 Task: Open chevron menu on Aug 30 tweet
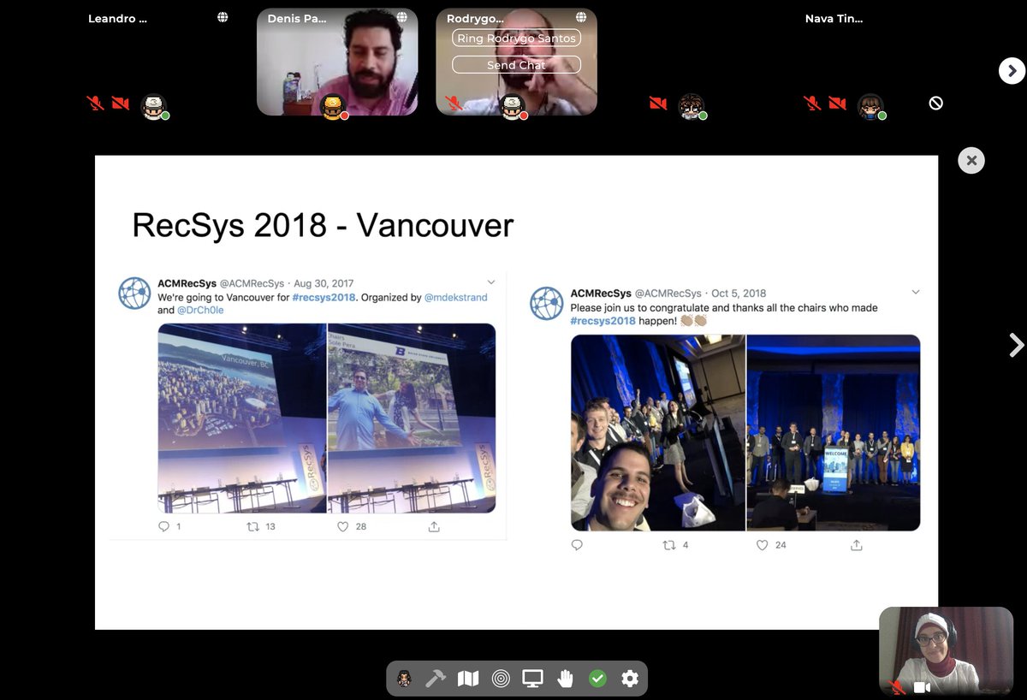pos(491,282)
